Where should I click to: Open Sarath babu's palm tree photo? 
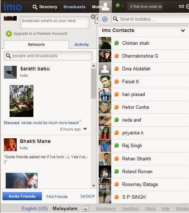coord(21,101)
